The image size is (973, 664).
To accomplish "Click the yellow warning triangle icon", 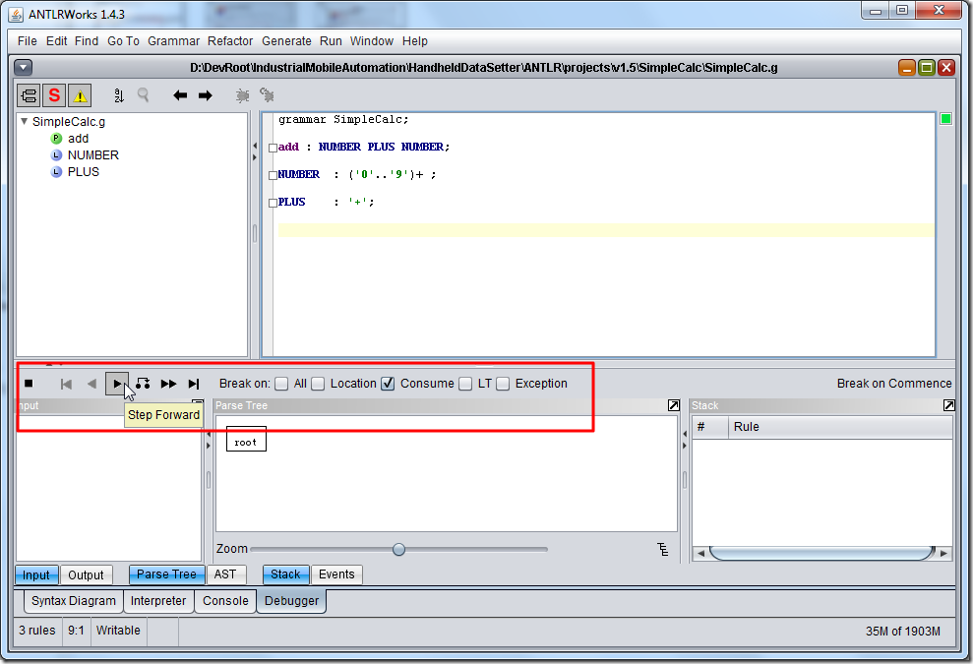I will pos(80,95).
